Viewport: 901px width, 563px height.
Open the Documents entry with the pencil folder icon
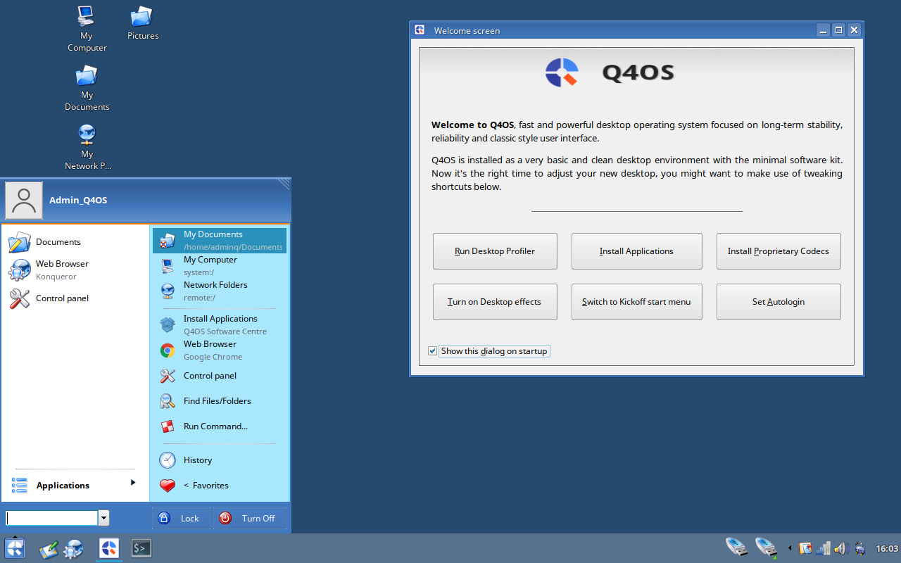pyautogui.click(x=75, y=242)
